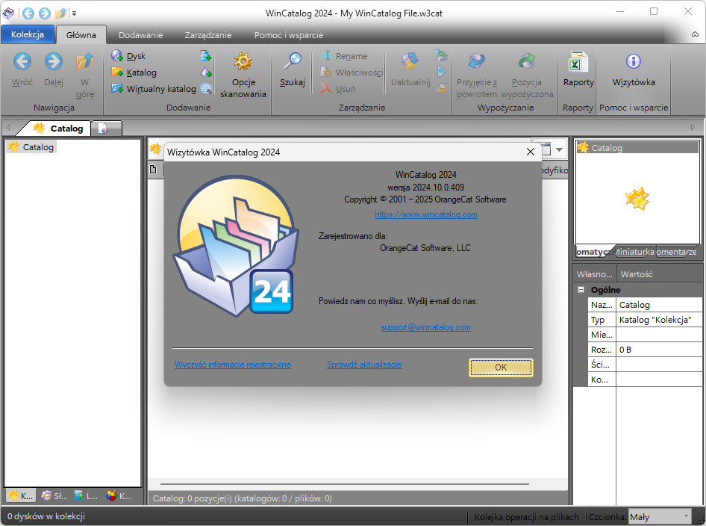Open the quick access toolbar dropdown arrow
The width and height of the screenshot is (706, 526).
click(x=75, y=13)
